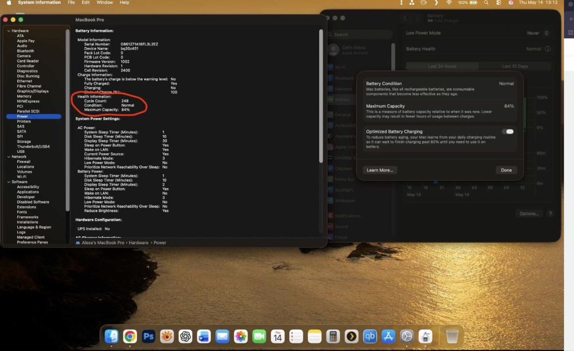Open the Calendar app in the Dock
574x351 pixels.
[x=277, y=336]
